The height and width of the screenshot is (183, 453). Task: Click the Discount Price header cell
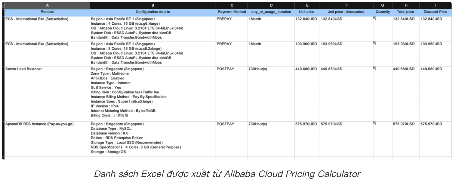coord(435,12)
